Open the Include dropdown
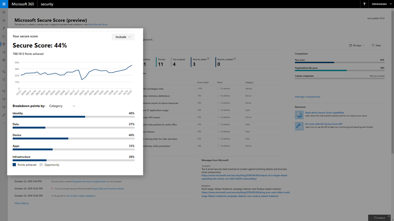 point(123,37)
